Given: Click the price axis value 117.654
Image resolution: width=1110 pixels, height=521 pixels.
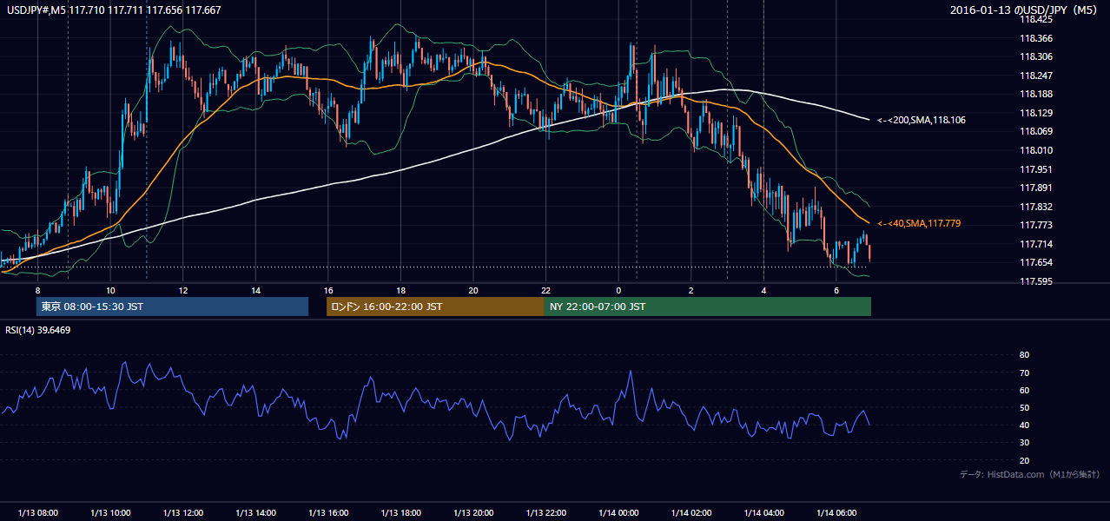Looking at the screenshot, I should pos(1036,262).
